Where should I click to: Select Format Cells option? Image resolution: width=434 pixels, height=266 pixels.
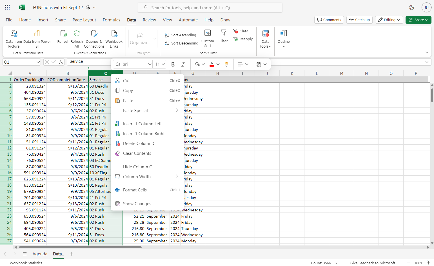point(147,190)
